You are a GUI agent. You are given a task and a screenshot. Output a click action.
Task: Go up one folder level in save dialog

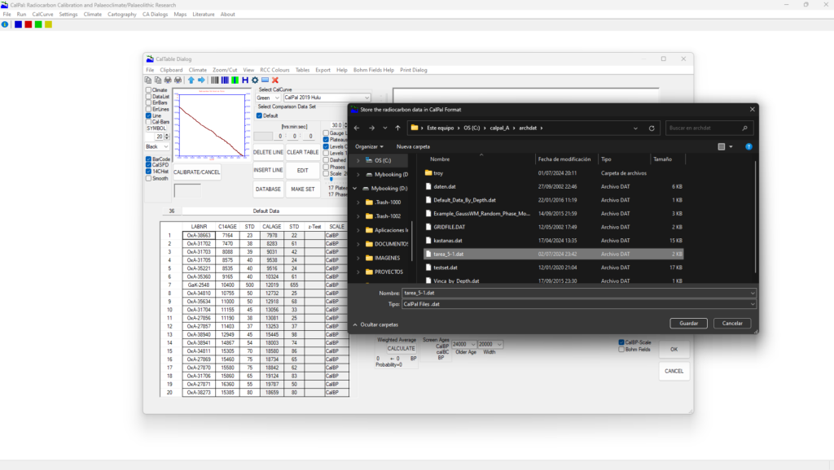pos(397,128)
